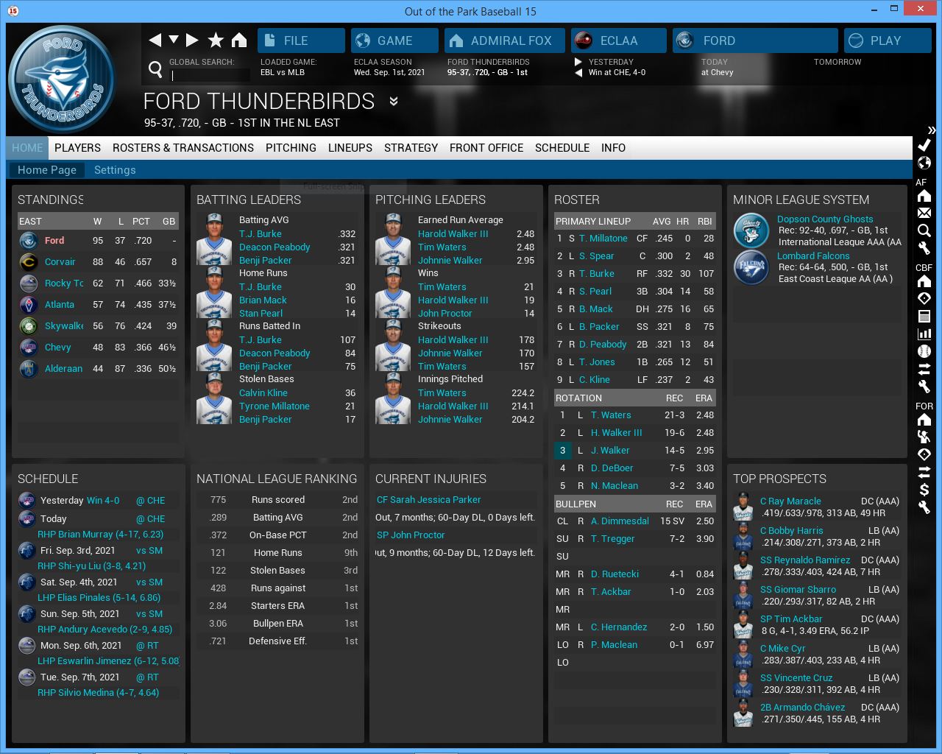Click the envelope messages icon in sidebar

coord(924,213)
